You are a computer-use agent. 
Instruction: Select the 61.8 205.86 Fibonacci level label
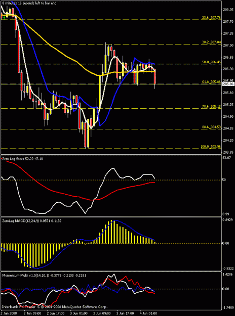211,82
